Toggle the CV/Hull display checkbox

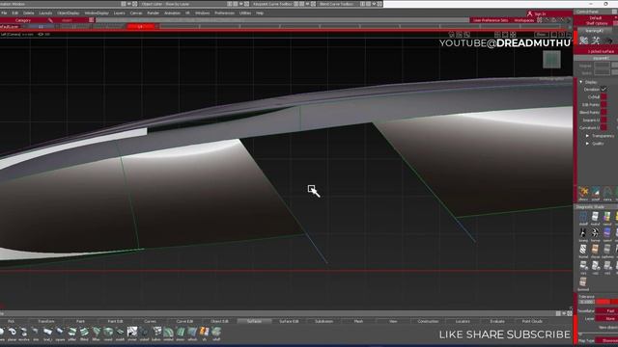coord(604,96)
